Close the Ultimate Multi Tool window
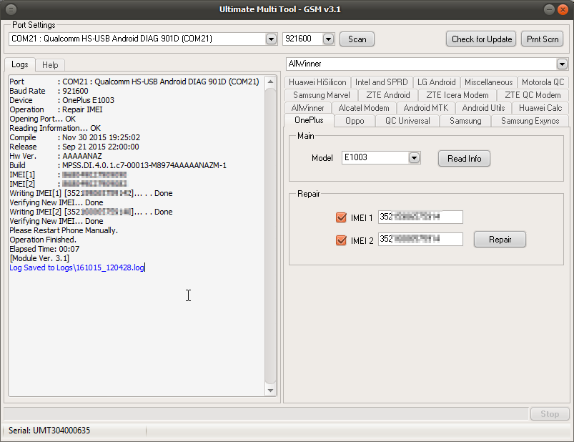The image size is (574, 442). tap(564, 9)
